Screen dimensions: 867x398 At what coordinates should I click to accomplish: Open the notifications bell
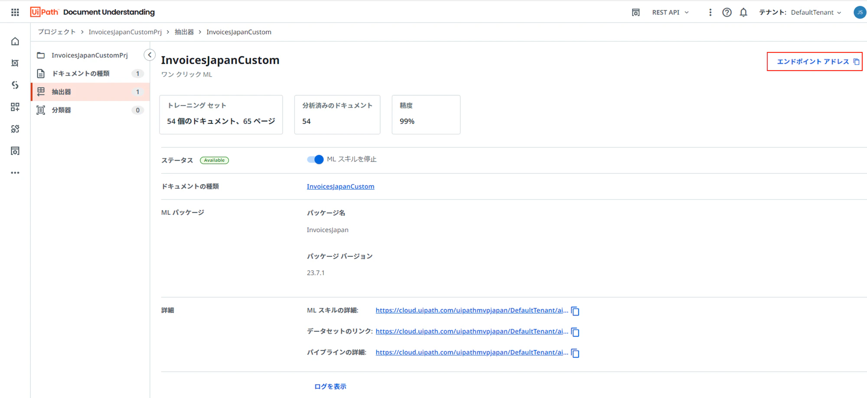(743, 12)
